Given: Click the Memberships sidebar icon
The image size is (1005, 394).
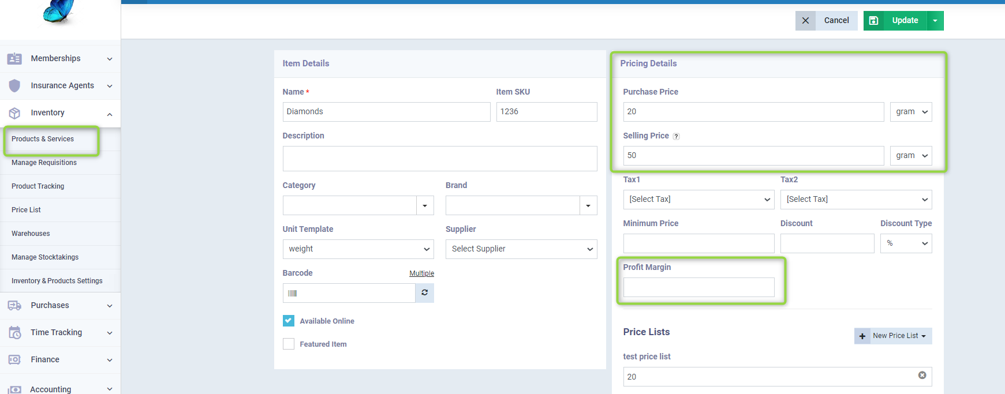Looking at the screenshot, I should [14, 59].
